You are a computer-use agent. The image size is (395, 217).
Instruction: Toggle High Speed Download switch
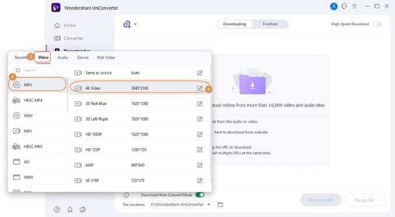point(378,24)
